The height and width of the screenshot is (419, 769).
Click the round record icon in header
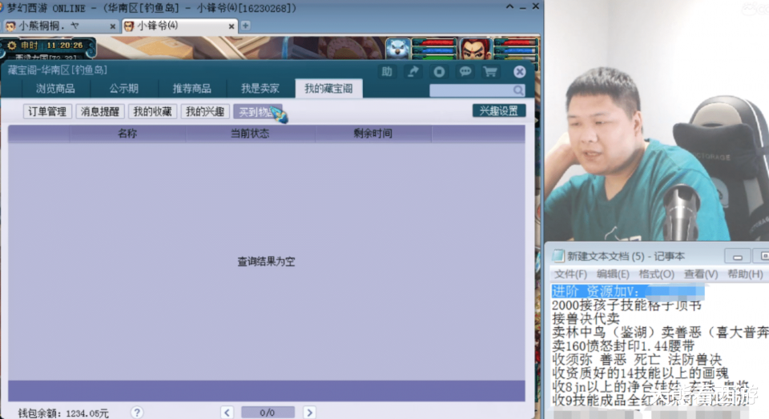tap(439, 72)
